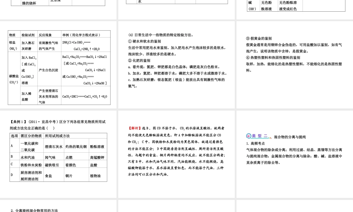Click the 选项 header cell
The width and height of the screenshot is (353, 212).
14,136
